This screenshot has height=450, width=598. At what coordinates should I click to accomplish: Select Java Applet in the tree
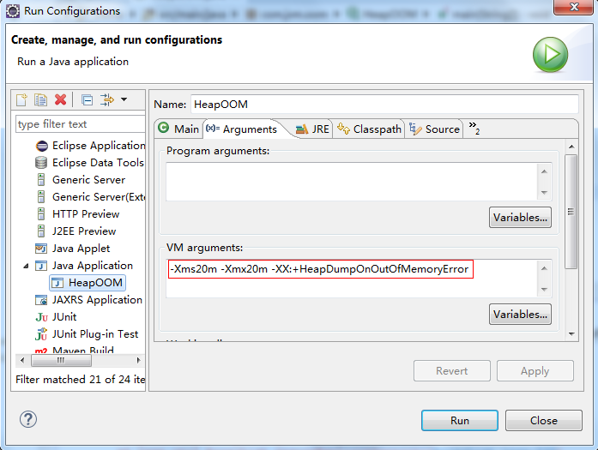[x=81, y=249]
